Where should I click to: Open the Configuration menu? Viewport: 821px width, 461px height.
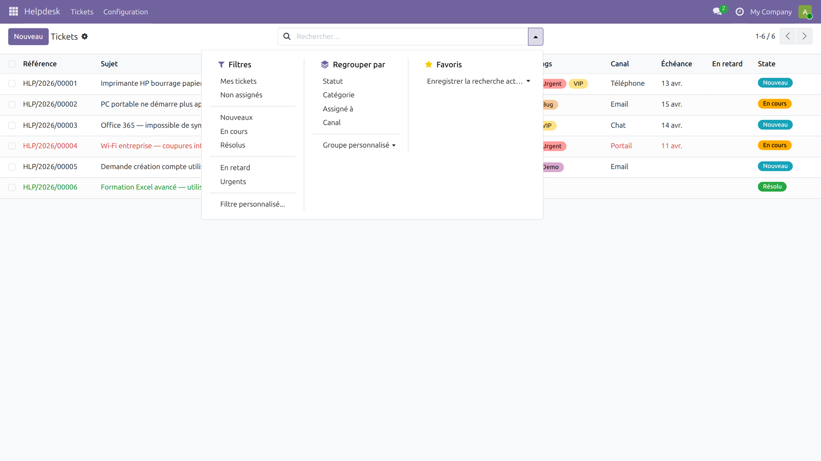tap(125, 12)
